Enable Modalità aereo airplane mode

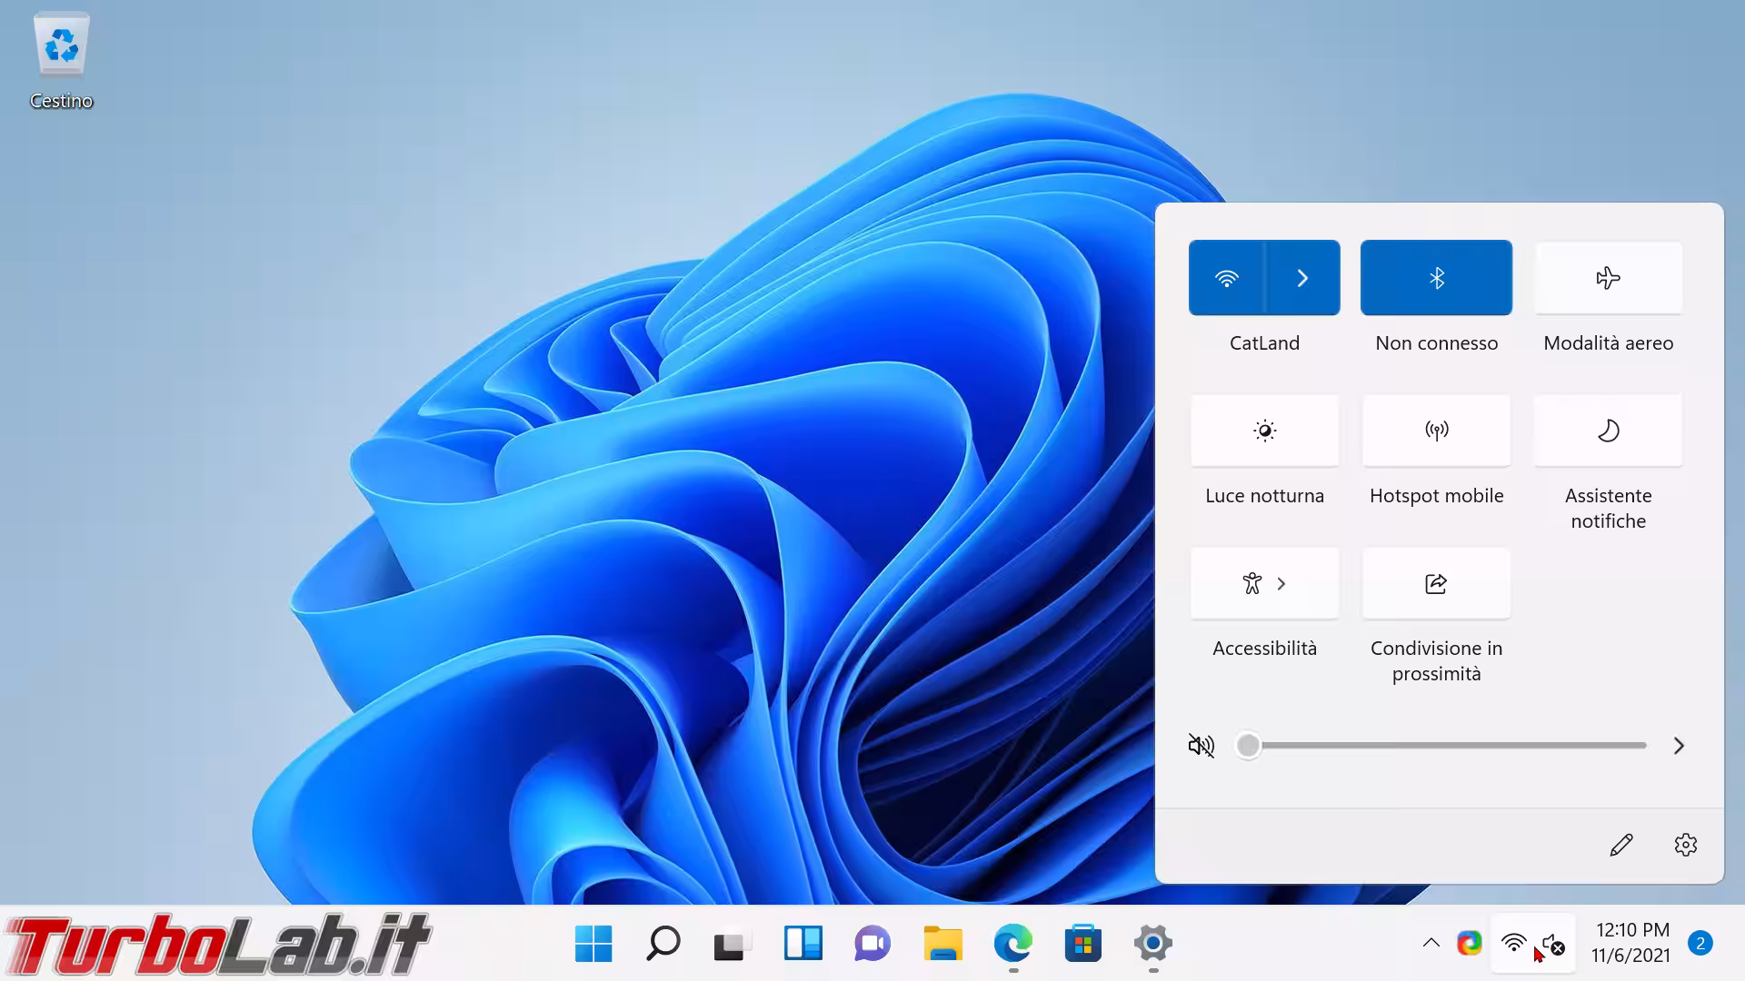click(x=1608, y=278)
